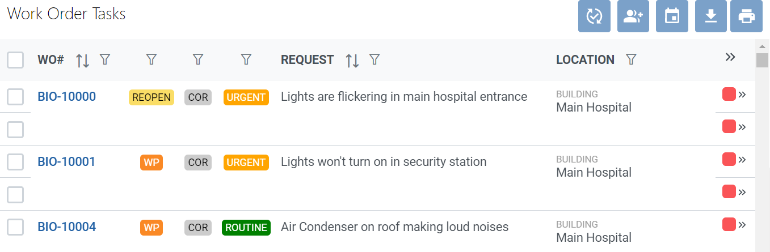The width and height of the screenshot is (770, 252).
Task: Expand the BIO-10000 row chevron
Action: click(742, 95)
